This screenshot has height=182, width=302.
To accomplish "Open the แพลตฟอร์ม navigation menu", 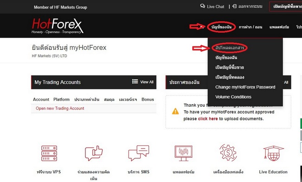I will [279, 27].
